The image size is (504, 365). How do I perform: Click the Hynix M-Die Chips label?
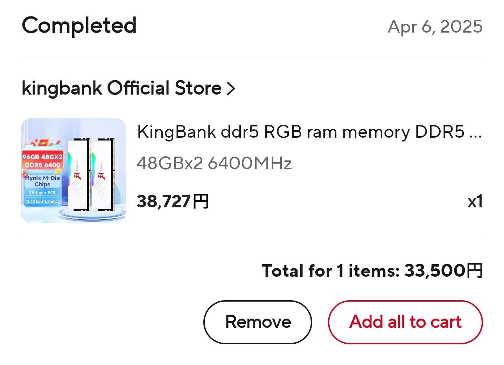(42, 181)
